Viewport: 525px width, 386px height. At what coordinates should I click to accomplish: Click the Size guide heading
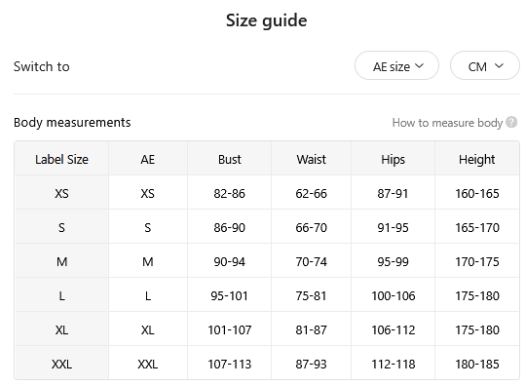pyautogui.click(x=267, y=20)
